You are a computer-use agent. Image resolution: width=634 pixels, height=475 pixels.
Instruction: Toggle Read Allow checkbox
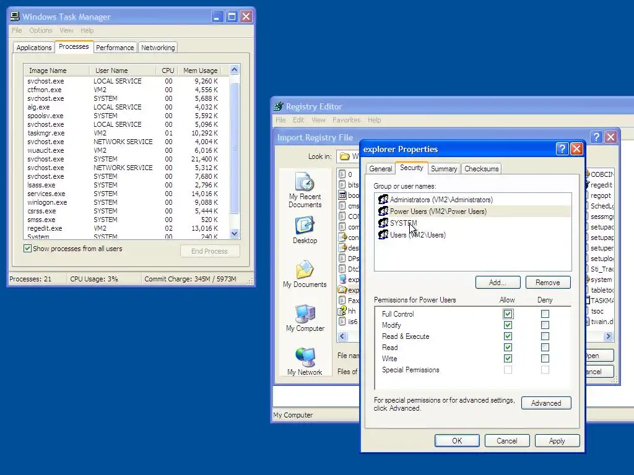click(x=508, y=348)
